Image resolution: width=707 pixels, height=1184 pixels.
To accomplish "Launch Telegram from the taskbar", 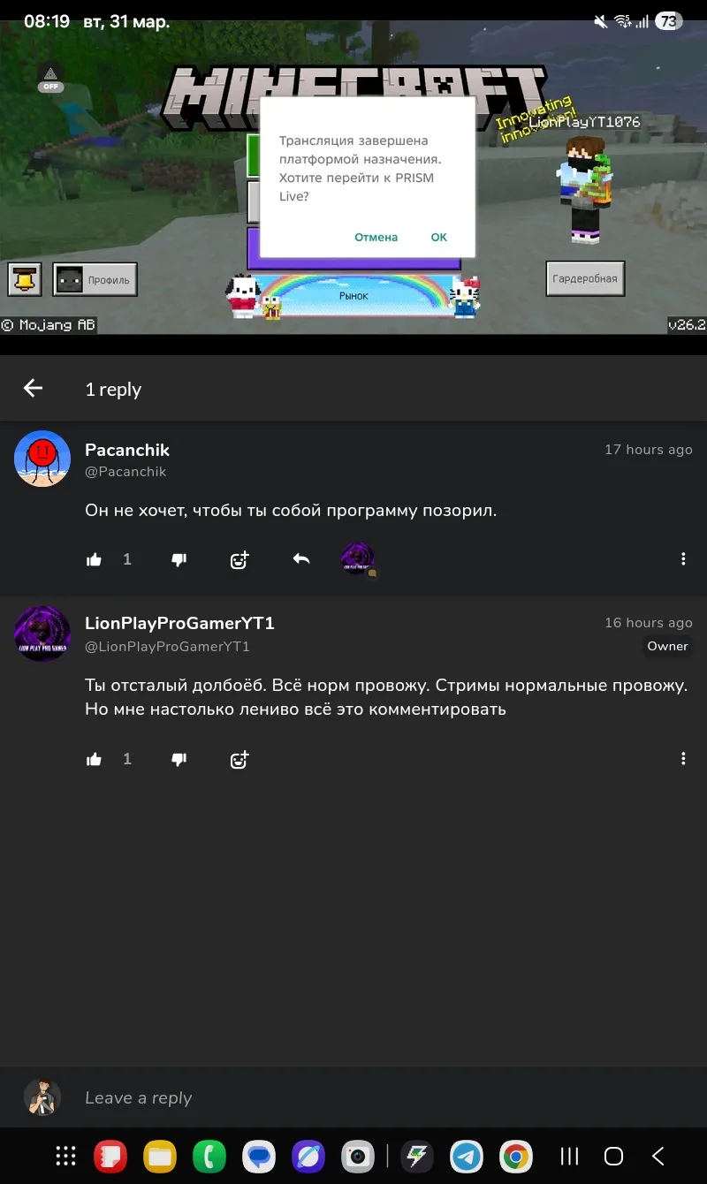I will click(467, 1156).
